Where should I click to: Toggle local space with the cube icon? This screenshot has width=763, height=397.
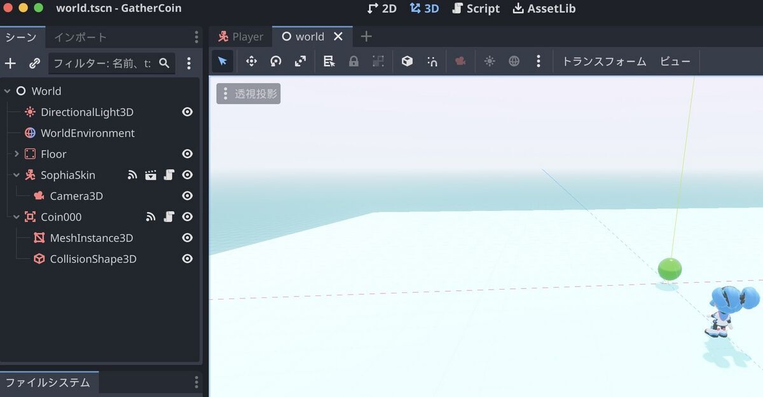pos(407,61)
